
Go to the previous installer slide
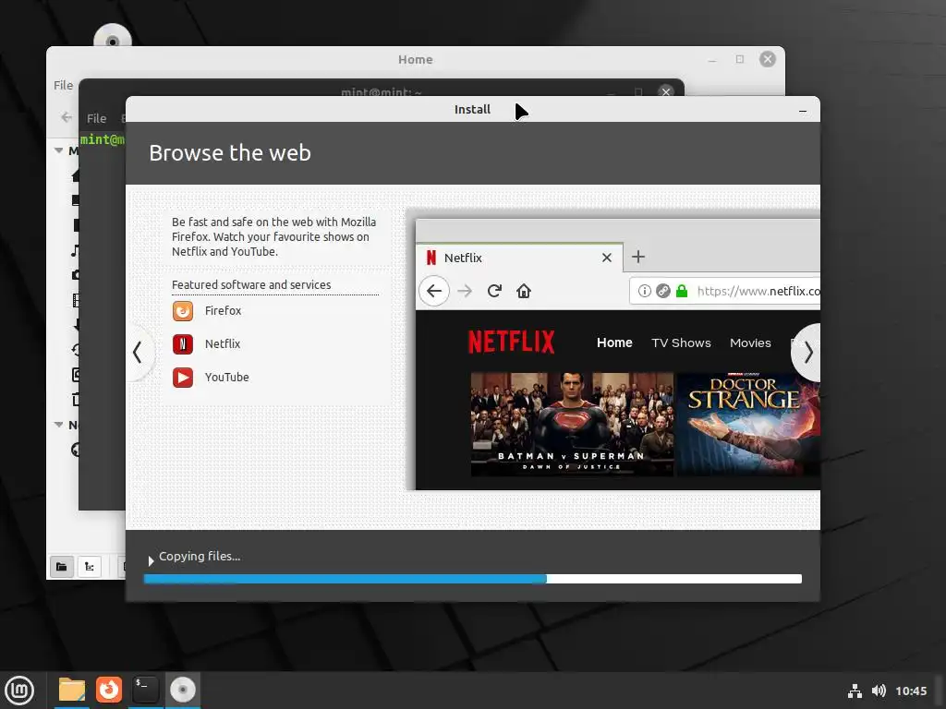(x=139, y=352)
